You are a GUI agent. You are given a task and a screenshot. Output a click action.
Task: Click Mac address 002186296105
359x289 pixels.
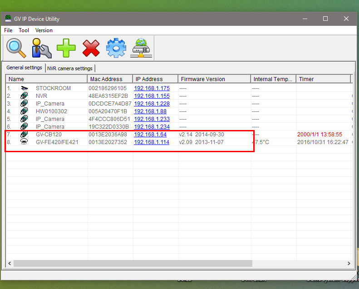point(108,88)
